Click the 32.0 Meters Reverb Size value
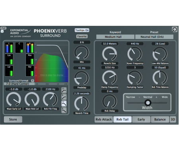The height and width of the screenshot is (151, 179). point(110,44)
